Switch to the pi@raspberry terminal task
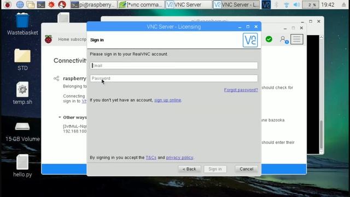The height and width of the screenshot is (197, 350). pos(94,5)
